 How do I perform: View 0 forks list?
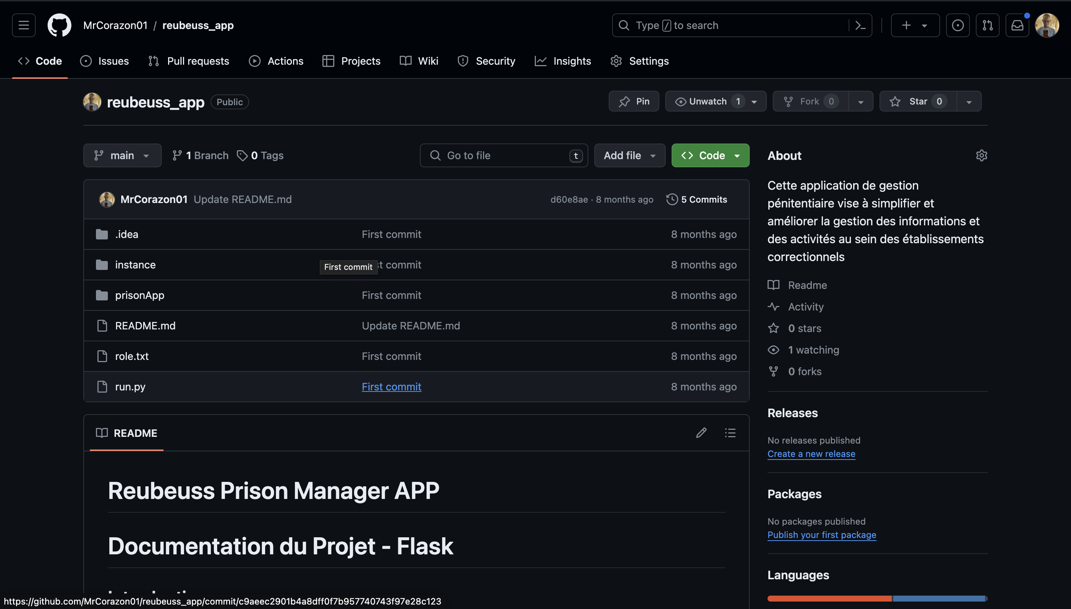point(794,371)
